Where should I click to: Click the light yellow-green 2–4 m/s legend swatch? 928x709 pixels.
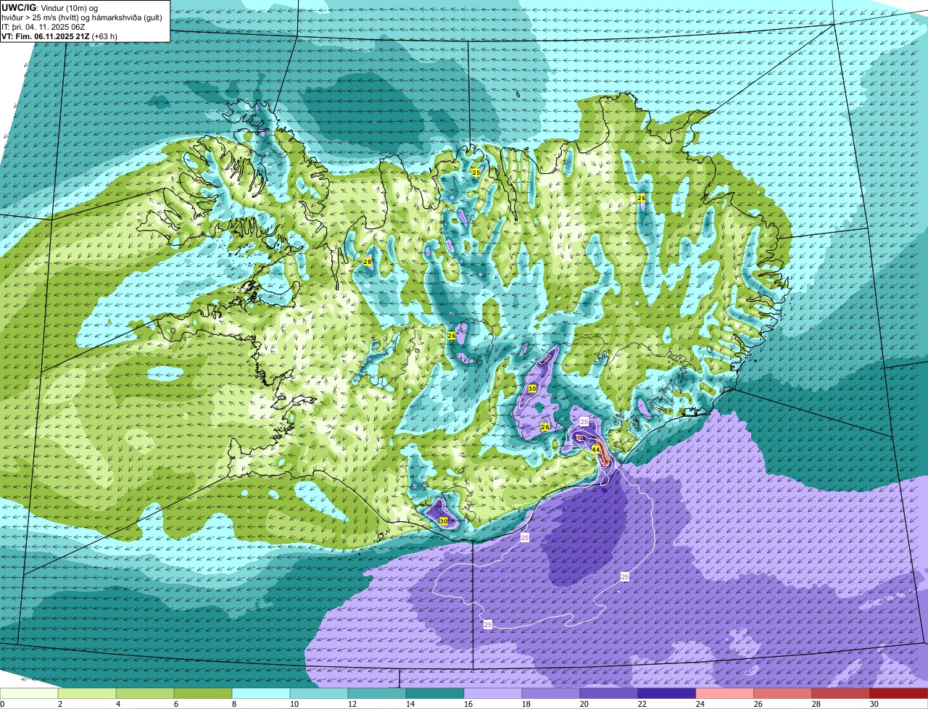click(87, 694)
